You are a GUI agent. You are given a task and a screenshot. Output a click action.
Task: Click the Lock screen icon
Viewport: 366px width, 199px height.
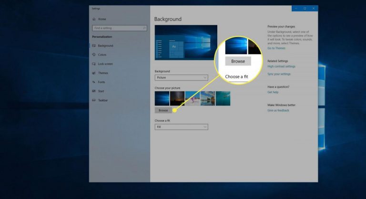(94, 64)
